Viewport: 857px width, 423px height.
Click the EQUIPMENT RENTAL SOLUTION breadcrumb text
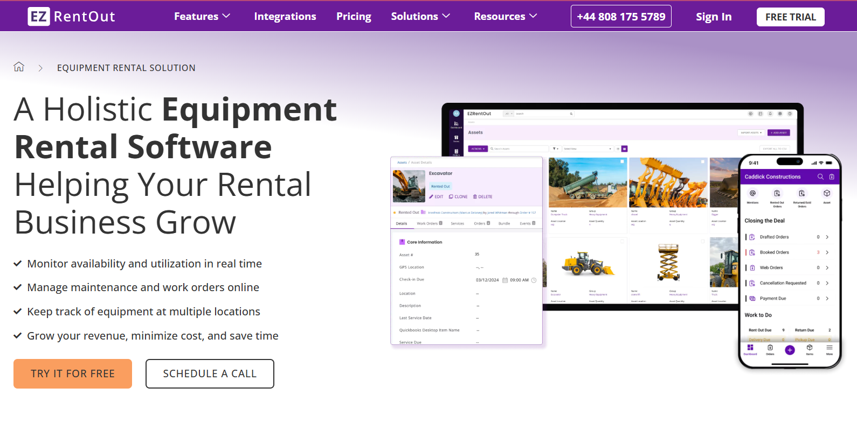coord(126,68)
